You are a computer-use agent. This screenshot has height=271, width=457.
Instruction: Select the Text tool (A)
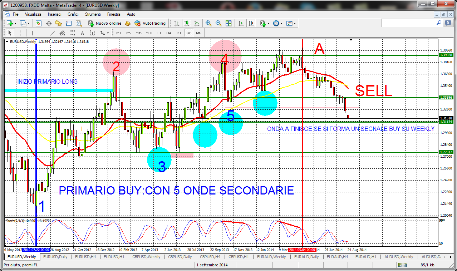tap(82, 33)
